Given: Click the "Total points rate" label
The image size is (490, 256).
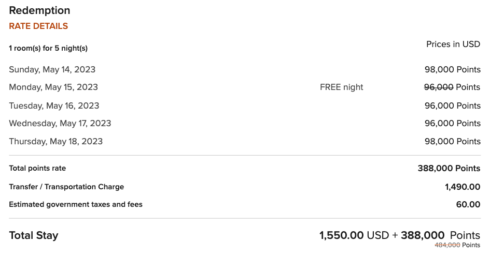Looking at the screenshot, I should [x=37, y=168].
